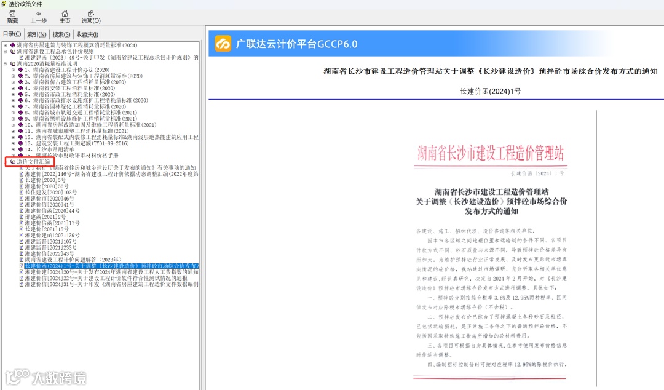The width and height of the screenshot is (664, 390).
Task: Expand 1、湖南省建设工程计价办法(2020) node
Action: tap(13, 70)
